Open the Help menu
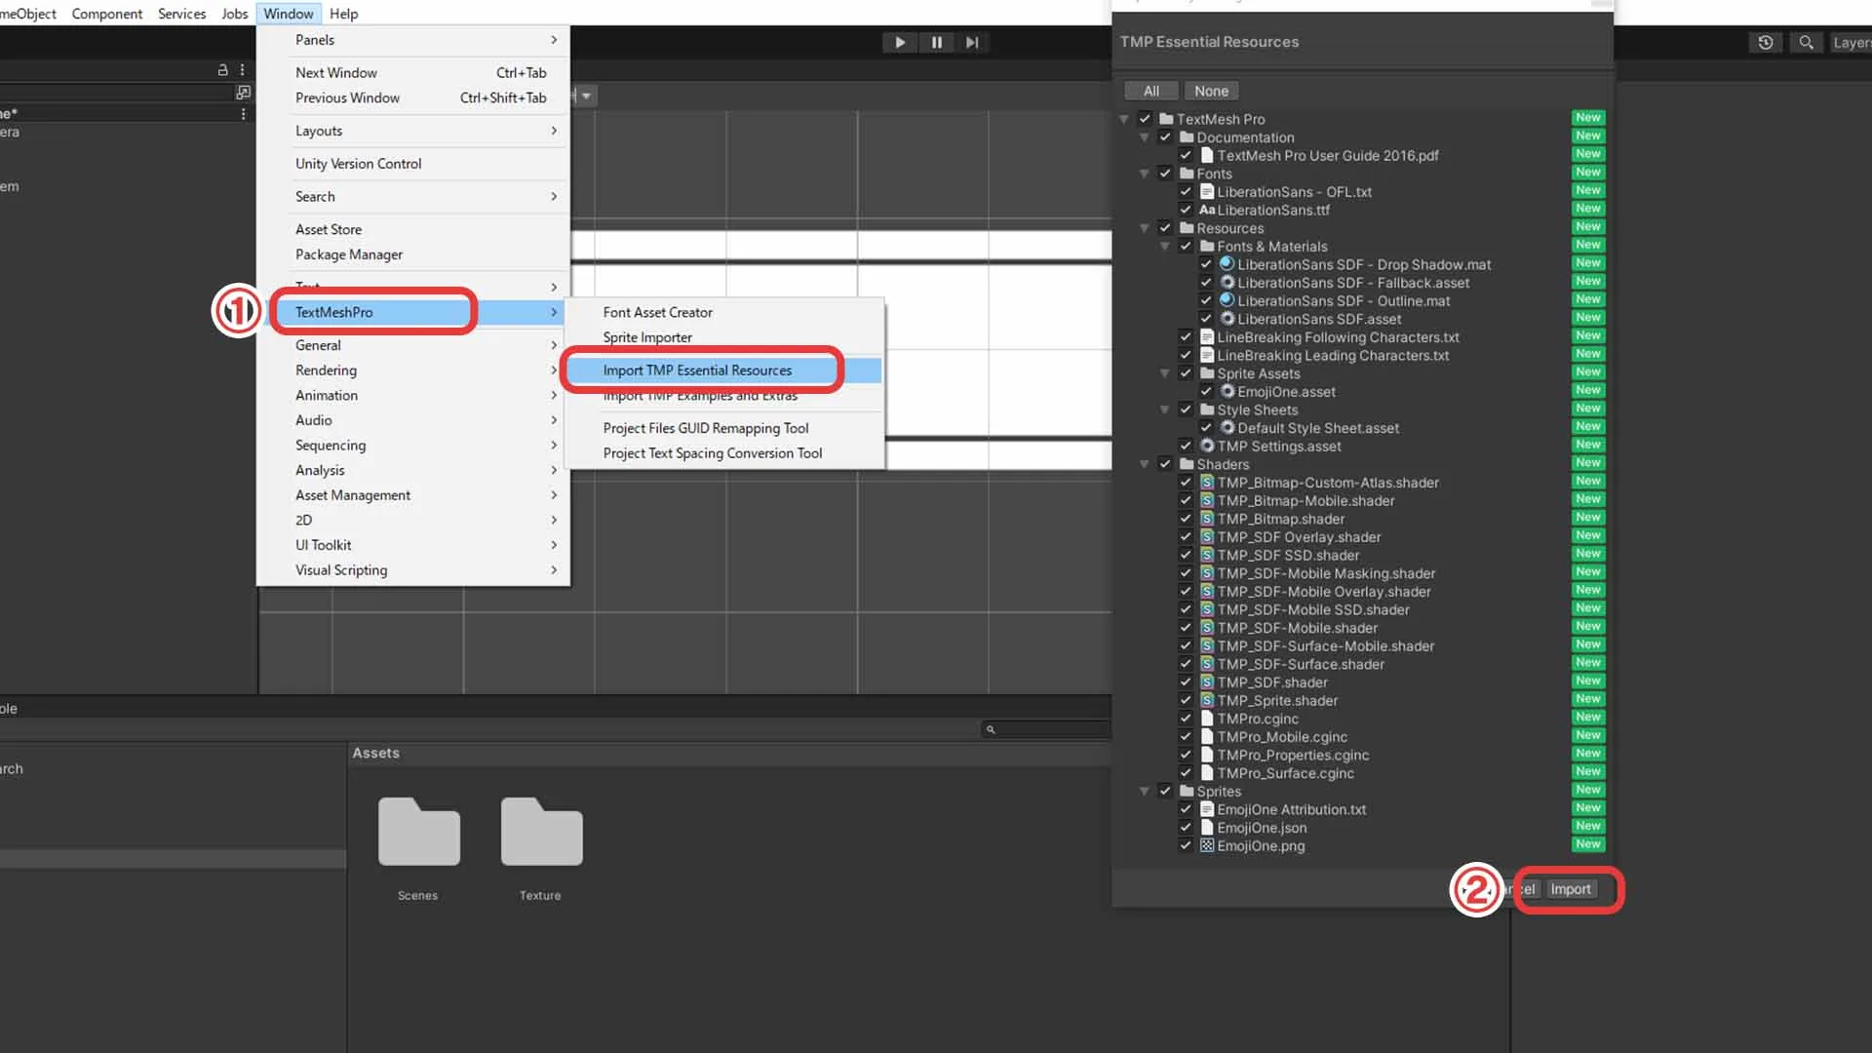The width and height of the screenshot is (1872, 1053). [x=343, y=14]
